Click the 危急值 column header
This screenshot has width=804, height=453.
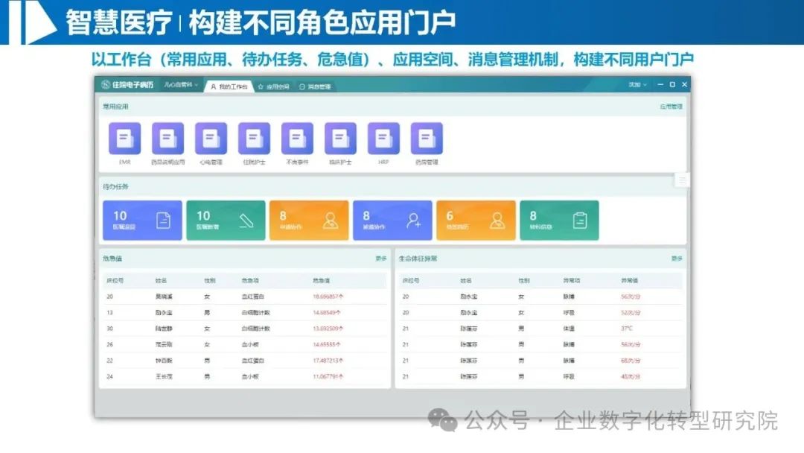pos(322,281)
